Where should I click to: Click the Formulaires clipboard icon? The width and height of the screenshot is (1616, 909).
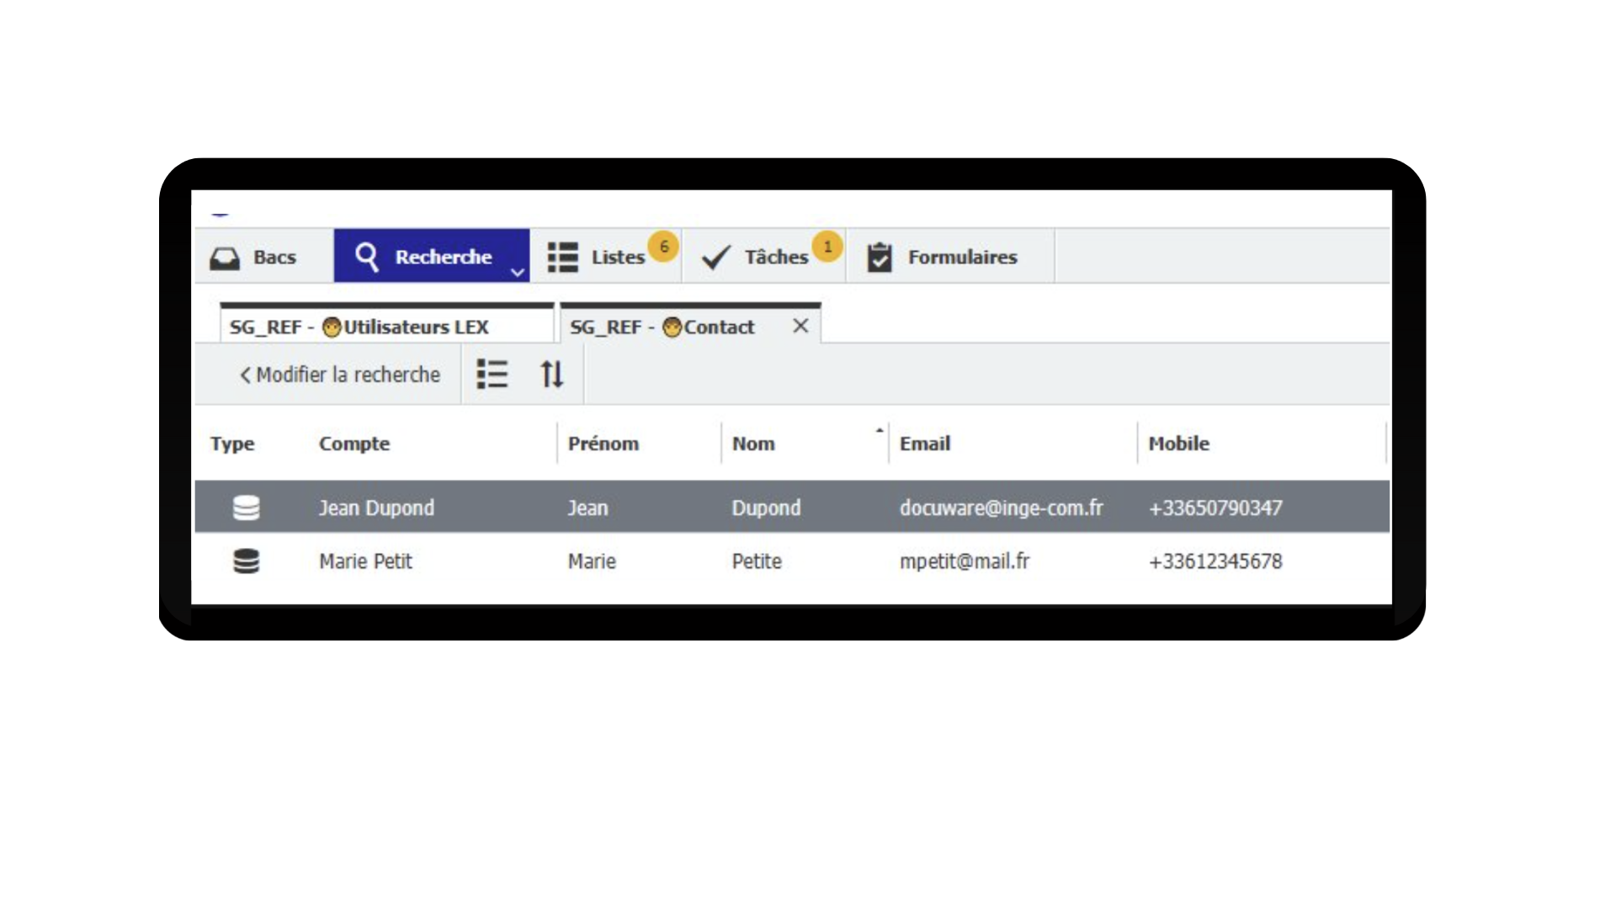[x=880, y=258]
